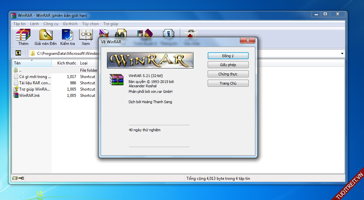Click the Thêm (Add) toolbar icon

(x=23, y=37)
